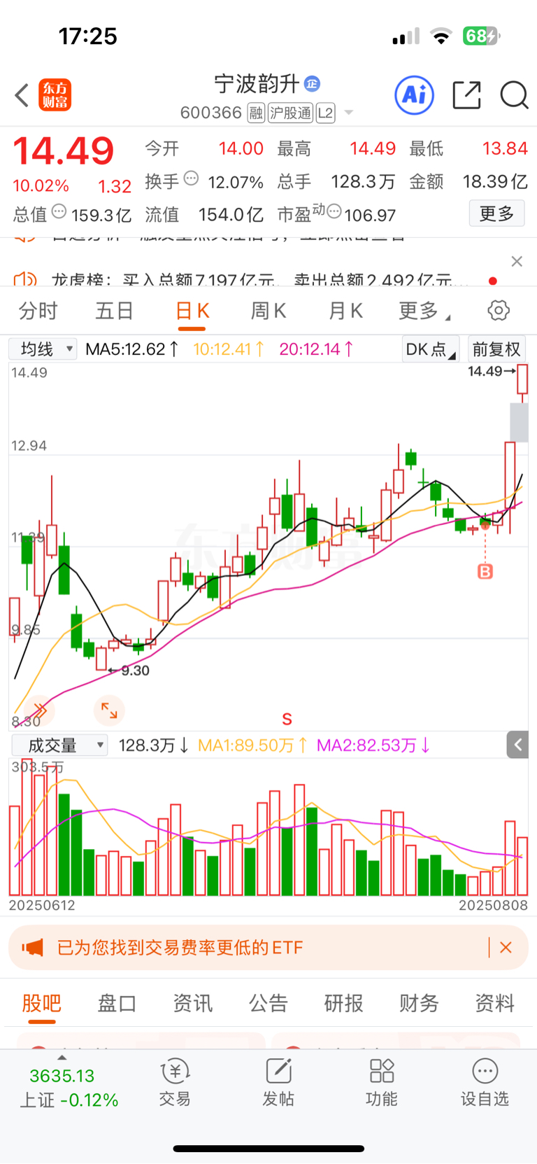Tap the 融 margin tag
537x1164 pixels.
point(257,113)
